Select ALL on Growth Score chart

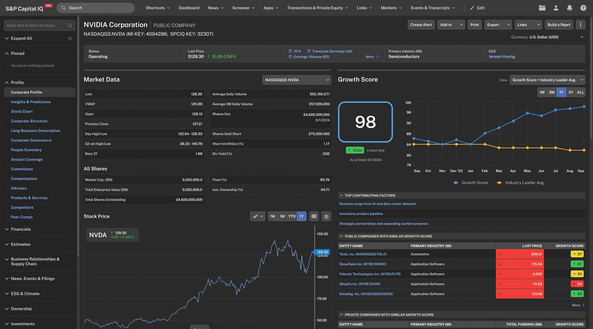[x=580, y=92]
